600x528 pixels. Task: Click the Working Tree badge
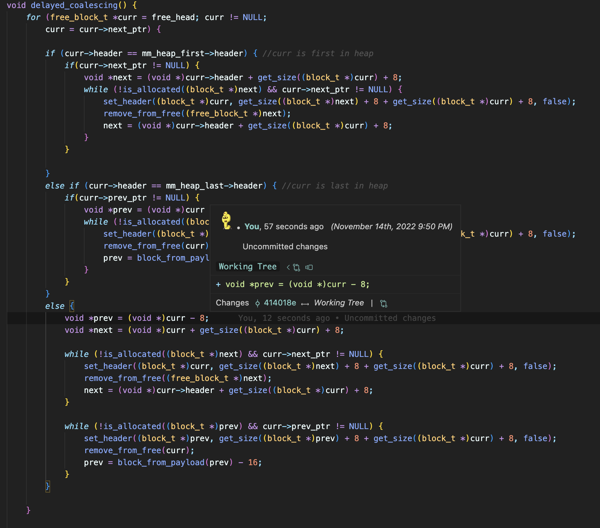pos(247,267)
